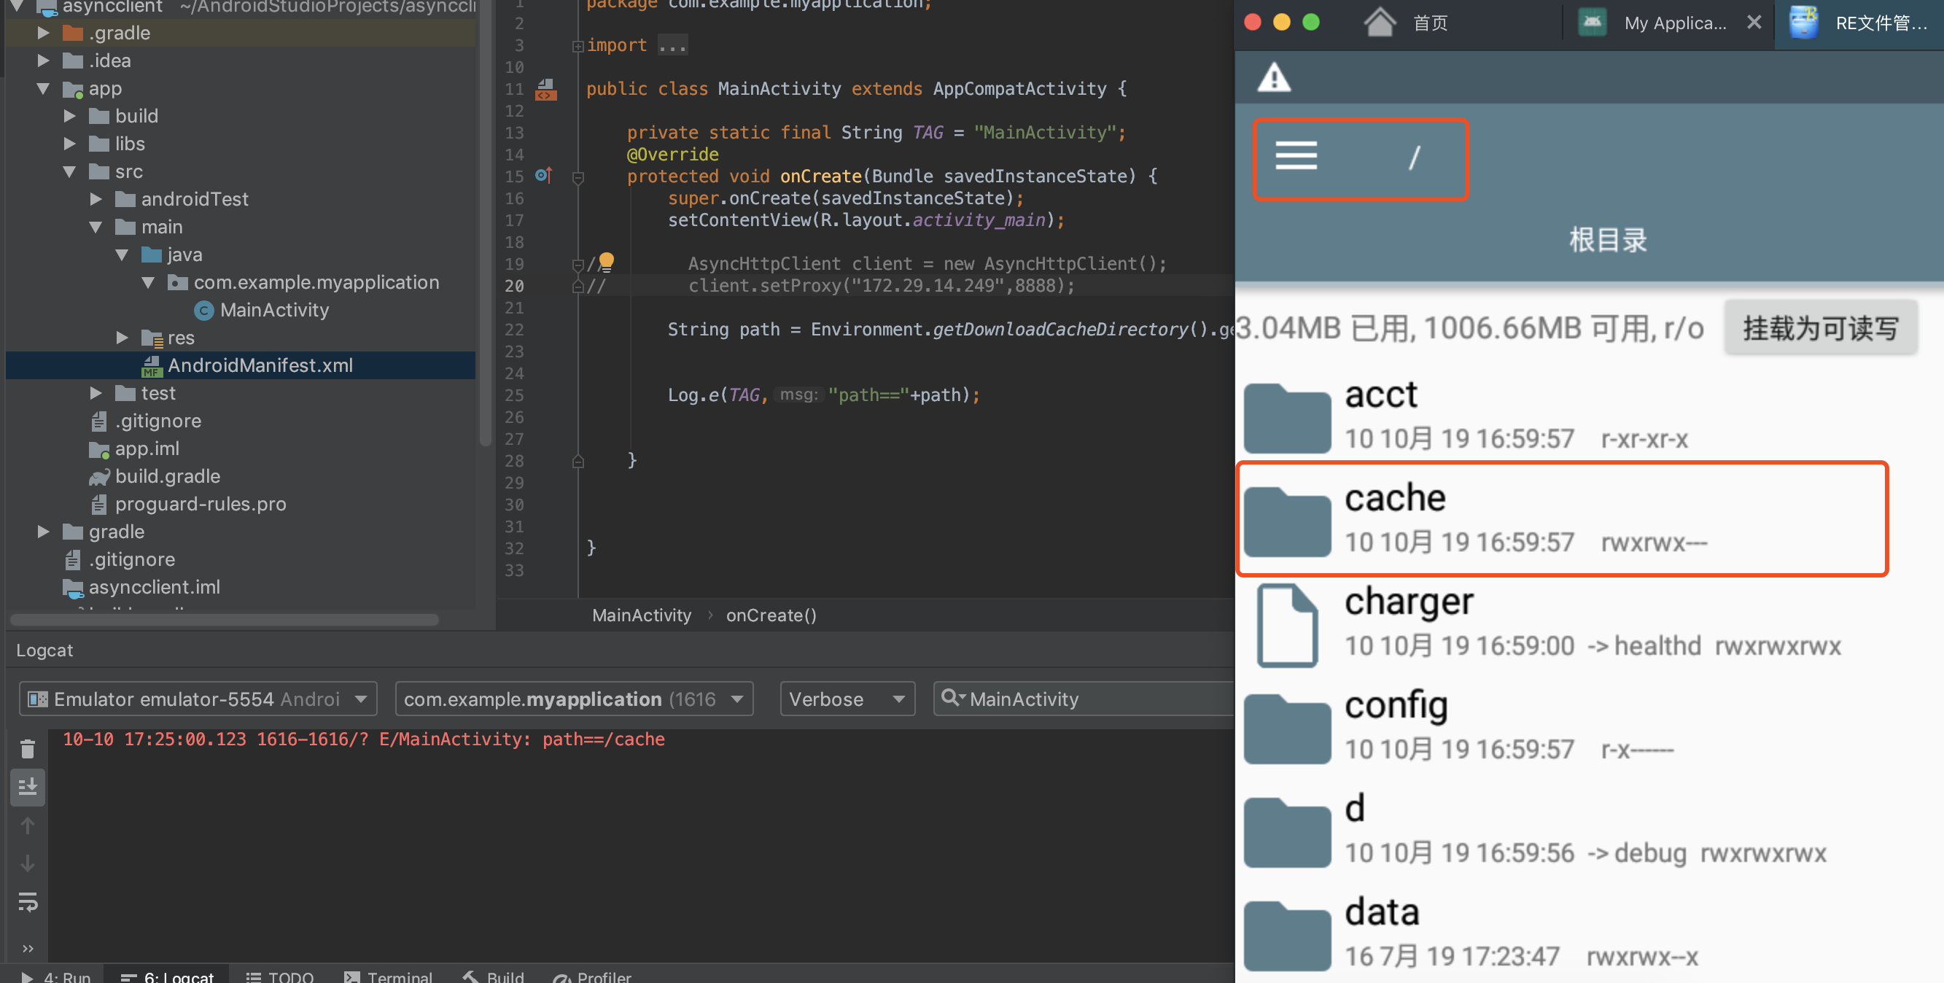Open the com.example.myapplication process dropdown
Screen dimensions: 1944x983
[574, 699]
